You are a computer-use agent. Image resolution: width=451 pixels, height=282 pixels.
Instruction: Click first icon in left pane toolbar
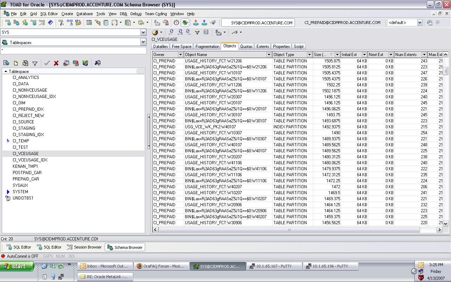(x=6, y=63)
